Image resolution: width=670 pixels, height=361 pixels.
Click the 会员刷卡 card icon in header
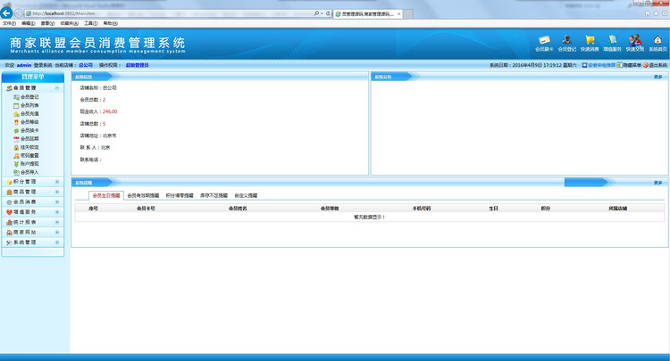point(544,40)
